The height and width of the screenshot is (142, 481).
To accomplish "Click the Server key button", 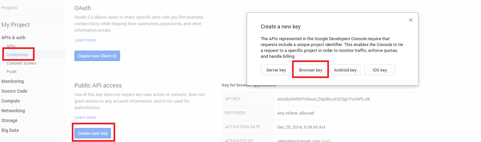I will (x=276, y=70).
